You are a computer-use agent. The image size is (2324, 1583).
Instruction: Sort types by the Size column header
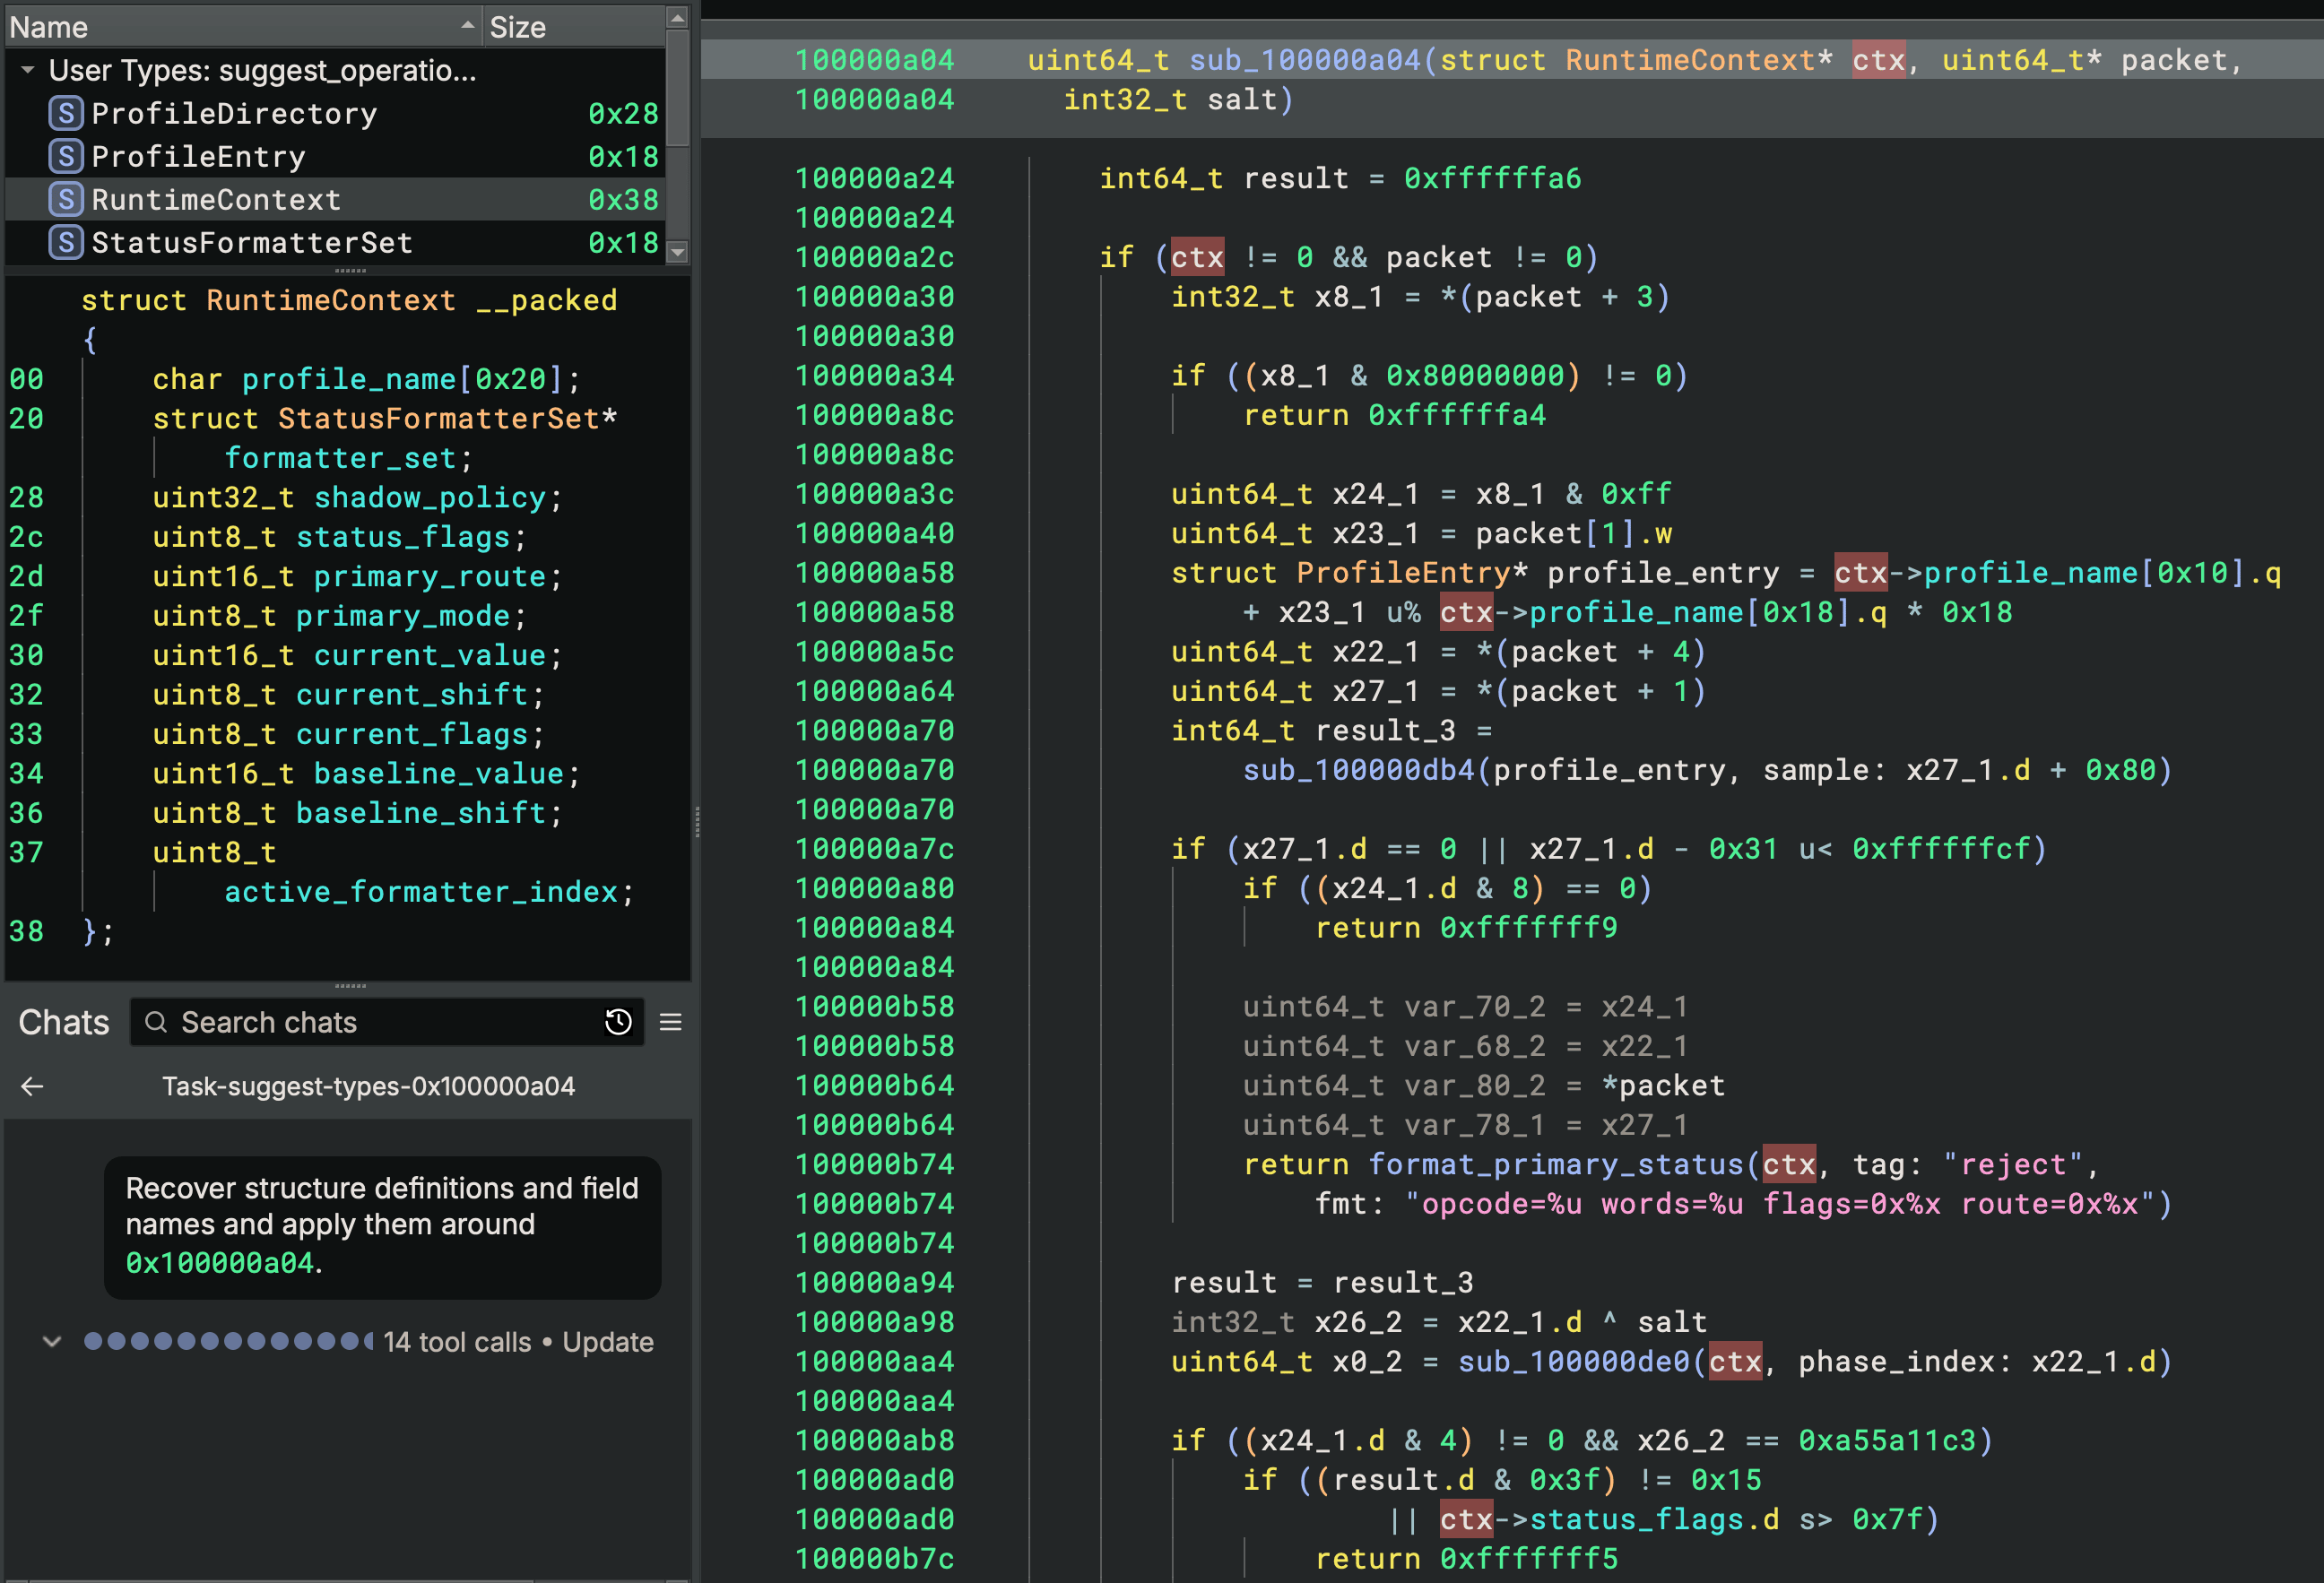click(x=574, y=27)
